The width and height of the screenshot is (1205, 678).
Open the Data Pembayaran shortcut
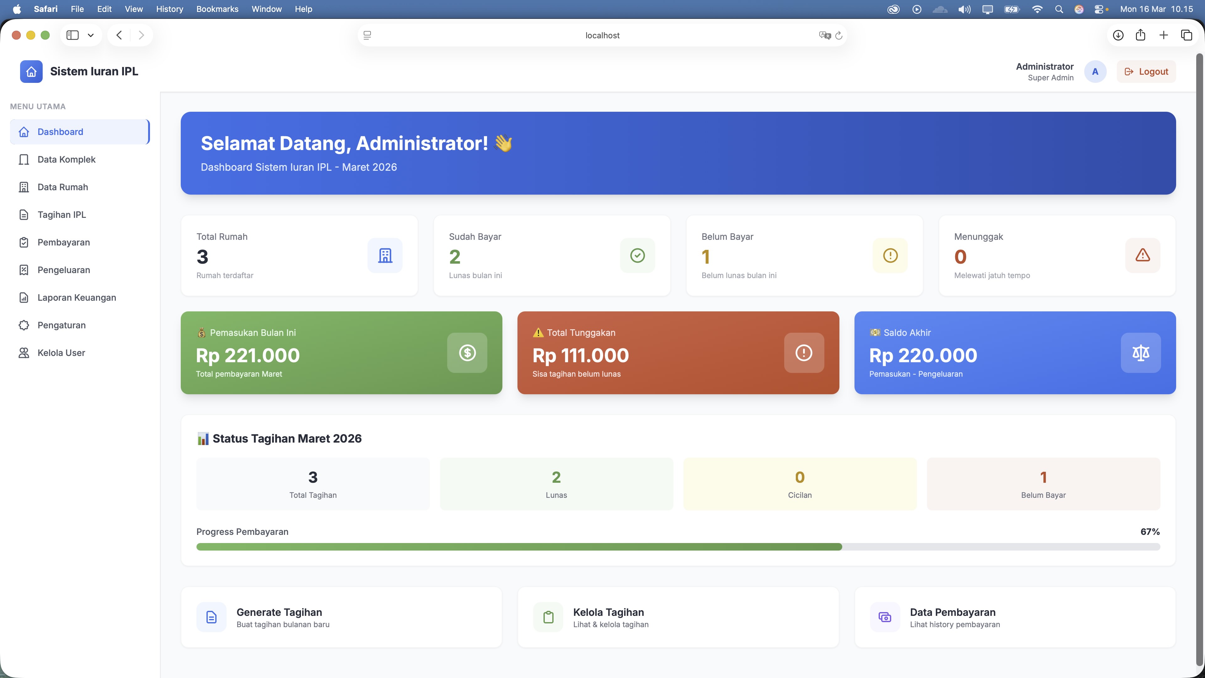pos(1015,617)
